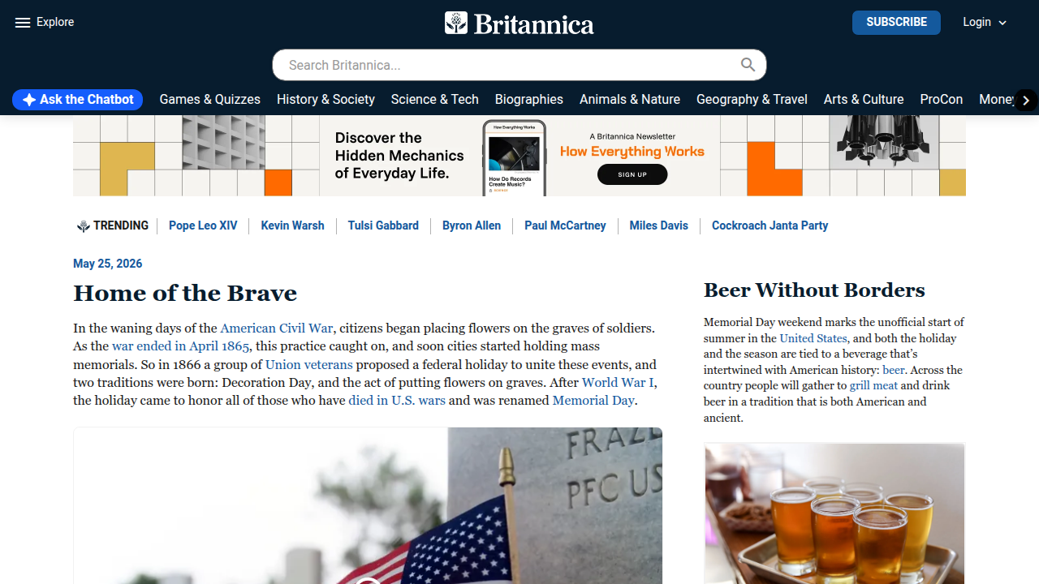Click the flag and gravestone image

pyautogui.click(x=368, y=505)
